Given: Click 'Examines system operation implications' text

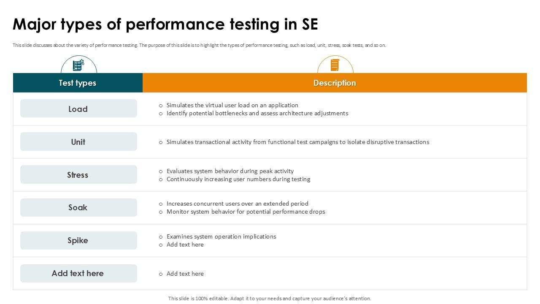Looking at the screenshot, I should click(221, 236).
